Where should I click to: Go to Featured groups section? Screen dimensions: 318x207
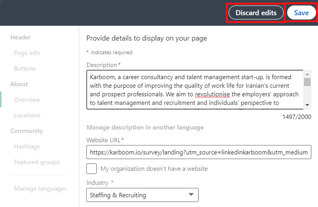(37, 162)
